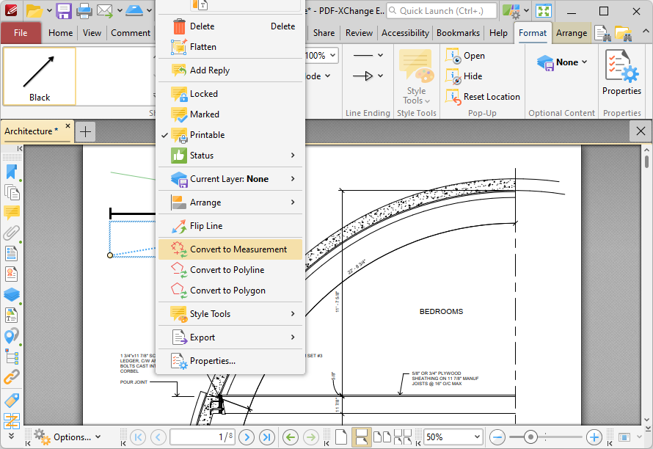Choose Add Reply in context menu

coord(230,70)
